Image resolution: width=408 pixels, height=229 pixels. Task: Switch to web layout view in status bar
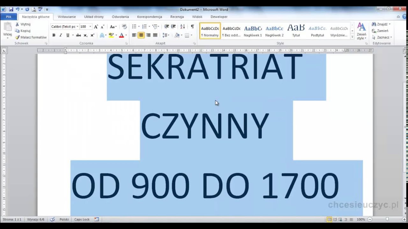(x=340, y=219)
